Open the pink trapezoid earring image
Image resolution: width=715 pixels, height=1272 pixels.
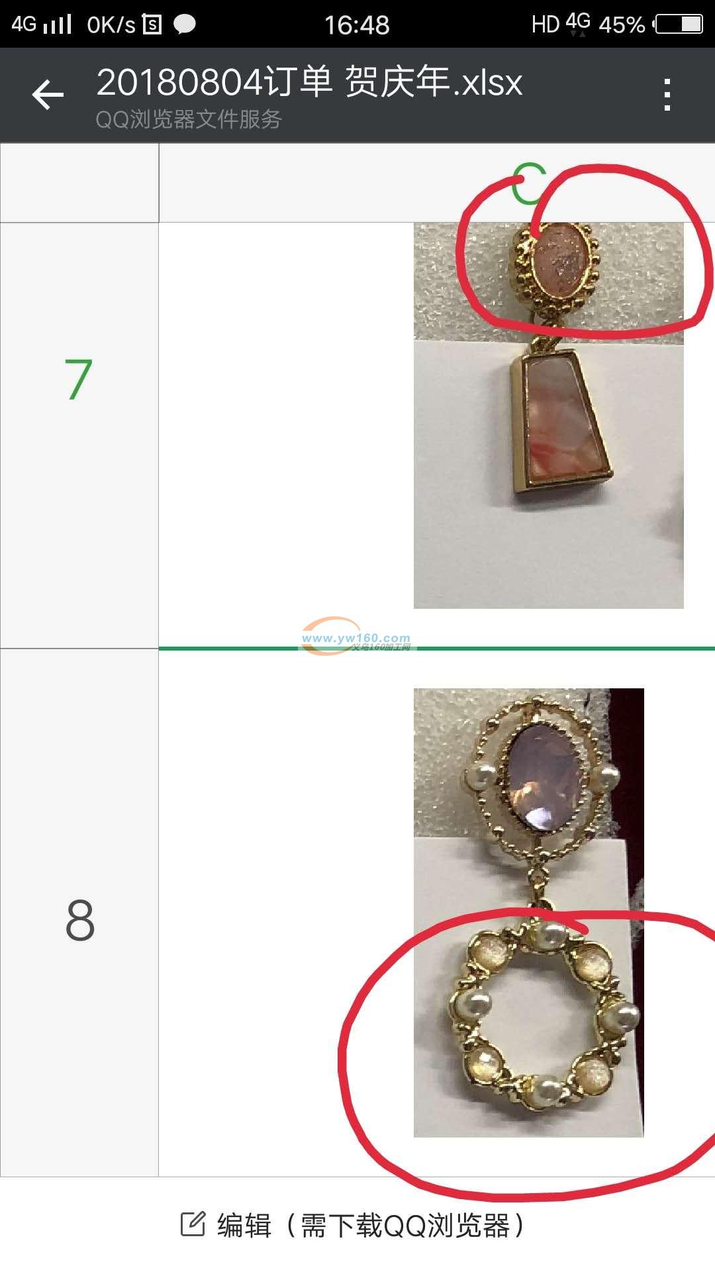point(548,415)
